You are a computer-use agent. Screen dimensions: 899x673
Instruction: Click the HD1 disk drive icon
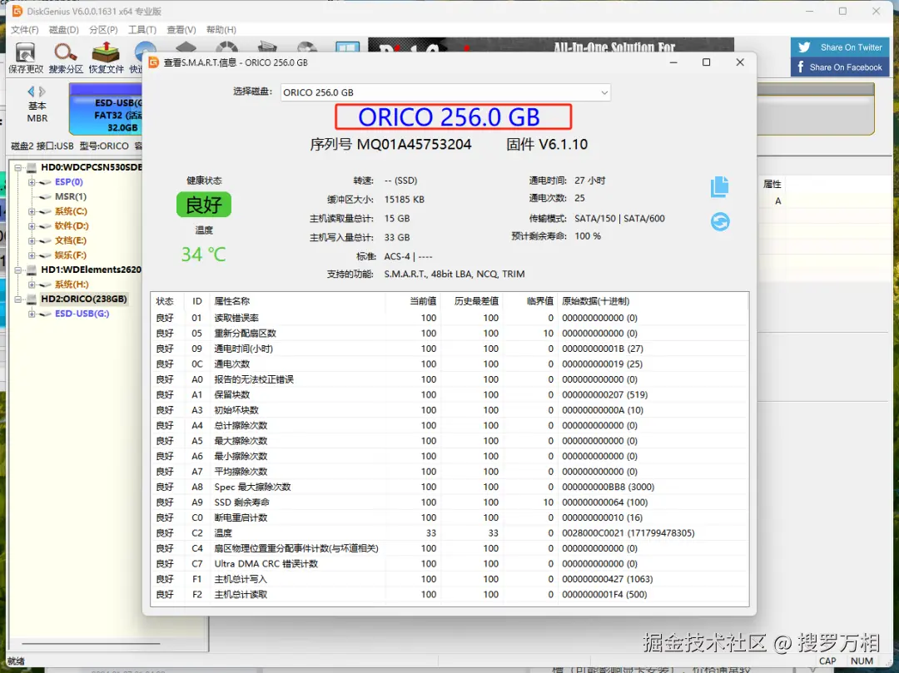click(32, 270)
